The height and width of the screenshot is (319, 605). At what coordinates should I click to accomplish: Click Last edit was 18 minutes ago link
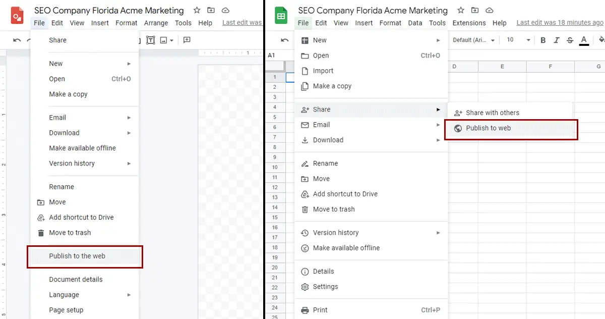point(560,23)
